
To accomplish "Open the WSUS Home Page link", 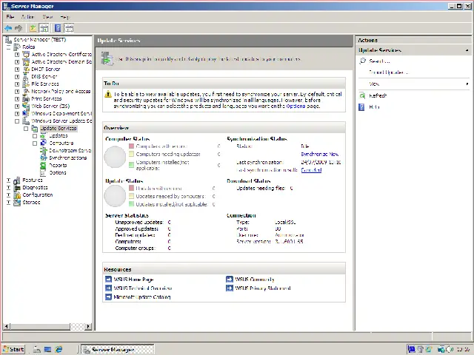I will point(133,280).
